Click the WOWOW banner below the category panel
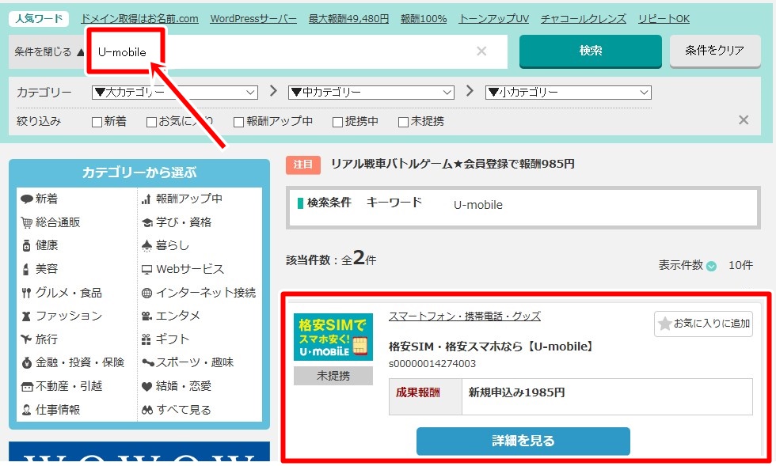The height and width of the screenshot is (466, 776). (139, 452)
